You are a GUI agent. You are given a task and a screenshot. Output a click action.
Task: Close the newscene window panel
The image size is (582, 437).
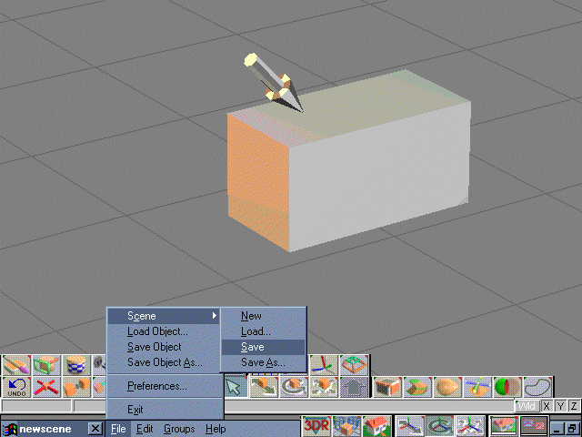tap(95, 428)
